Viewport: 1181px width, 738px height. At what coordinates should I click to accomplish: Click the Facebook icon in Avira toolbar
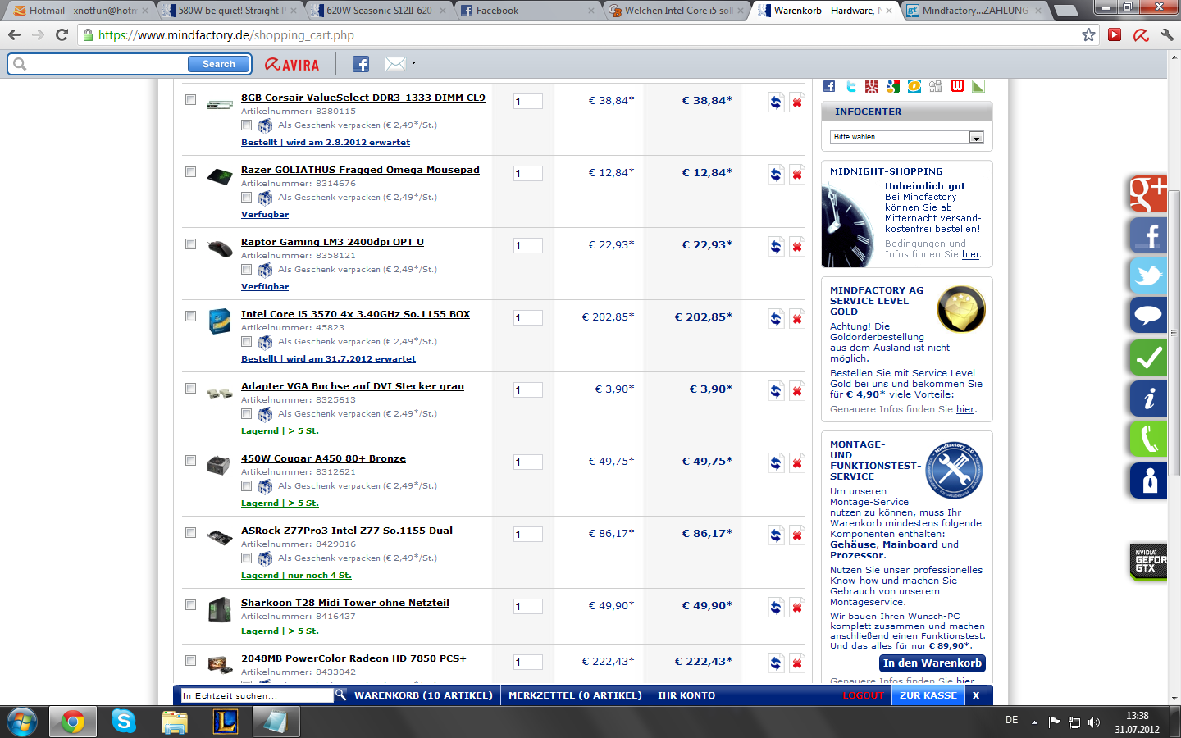point(361,64)
